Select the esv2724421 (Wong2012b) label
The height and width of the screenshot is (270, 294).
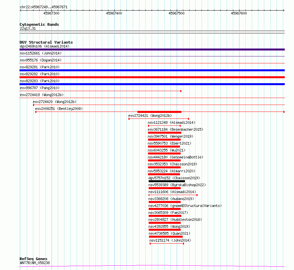[x=150, y=116]
